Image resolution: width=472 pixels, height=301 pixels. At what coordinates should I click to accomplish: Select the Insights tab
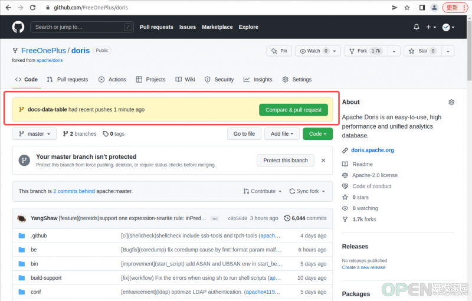pos(258,80)
